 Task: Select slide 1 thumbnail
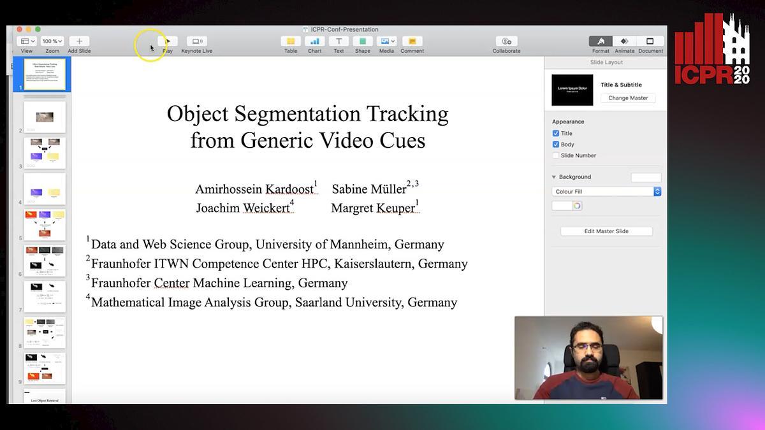45,75
